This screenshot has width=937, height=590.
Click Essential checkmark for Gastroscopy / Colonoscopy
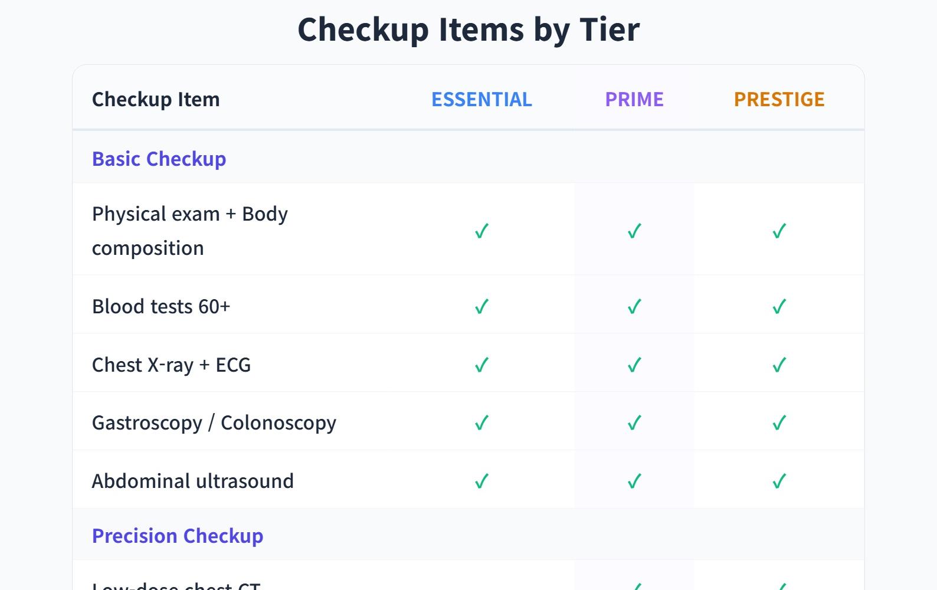(x=481, y=422)
